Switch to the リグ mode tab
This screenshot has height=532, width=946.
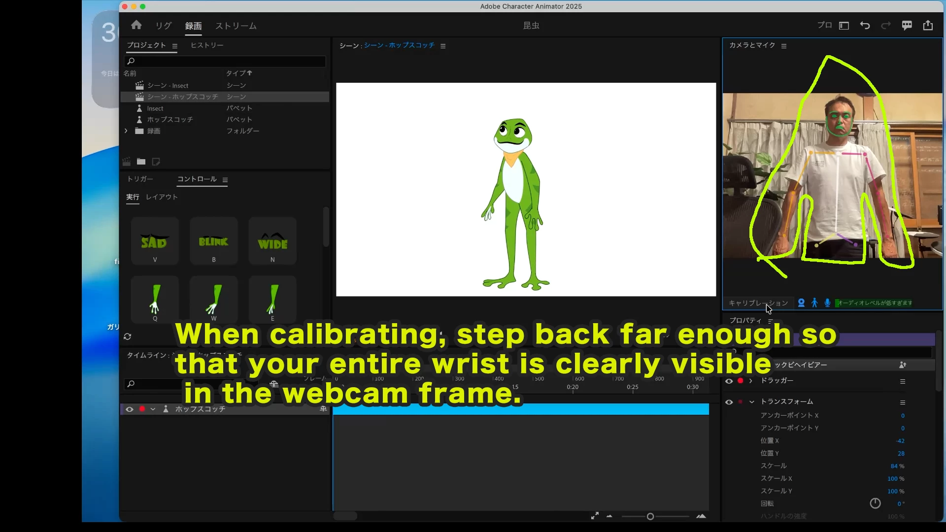click(x=163, y=26)
